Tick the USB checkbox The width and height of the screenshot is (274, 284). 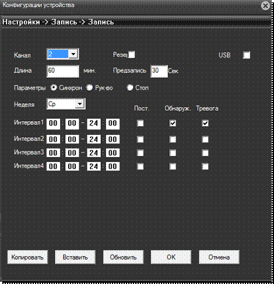coord(247,55)
